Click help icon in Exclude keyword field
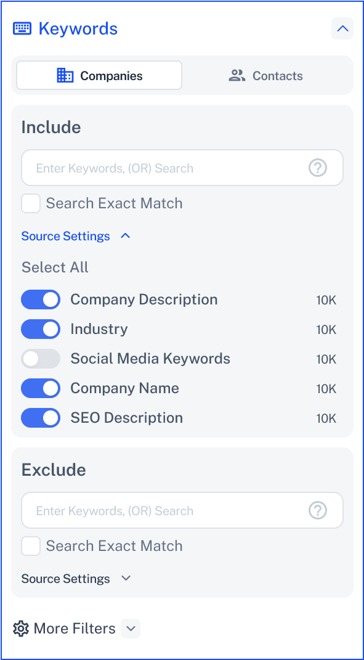 click(318, 511)
